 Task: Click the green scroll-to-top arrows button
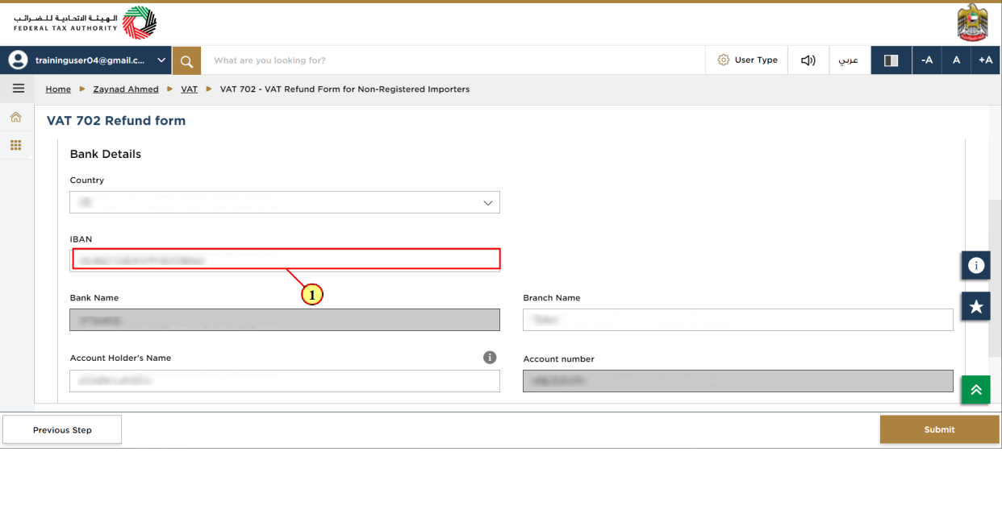point(976,390)
